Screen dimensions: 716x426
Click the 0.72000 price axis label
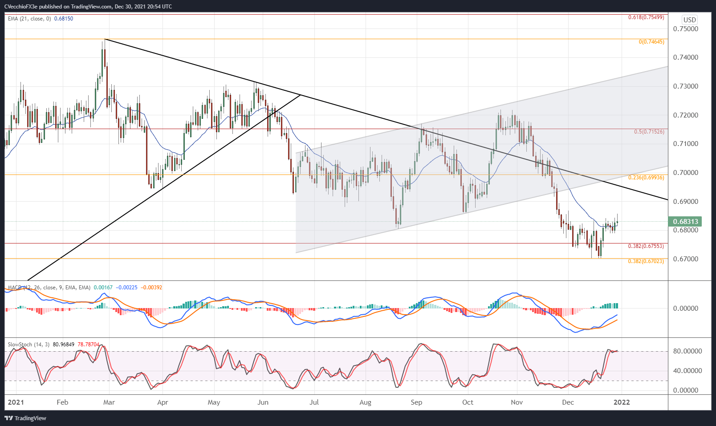[x=686, y=115]
